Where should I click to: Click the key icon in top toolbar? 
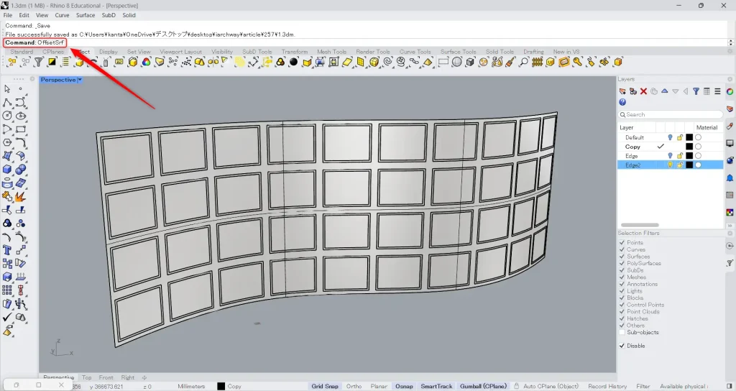point(578,62)
